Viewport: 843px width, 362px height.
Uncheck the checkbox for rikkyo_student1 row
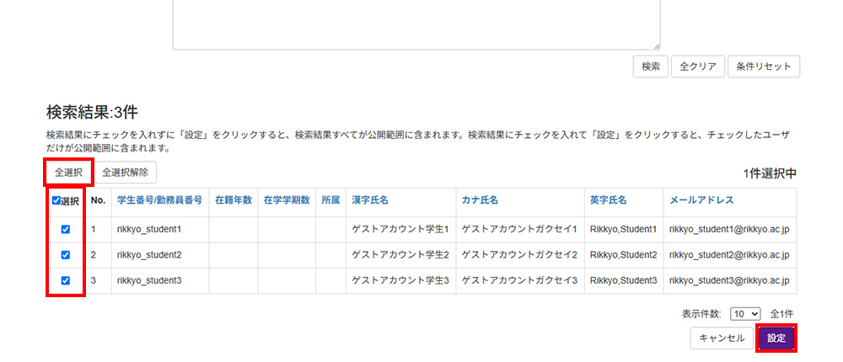[x=66, y=229]
